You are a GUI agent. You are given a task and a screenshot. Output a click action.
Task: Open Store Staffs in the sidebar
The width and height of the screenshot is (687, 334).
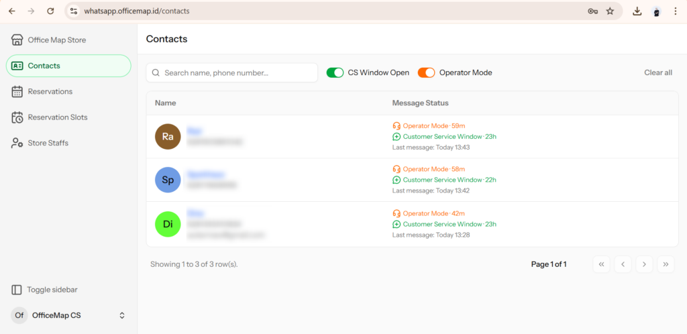pos(68,143)
